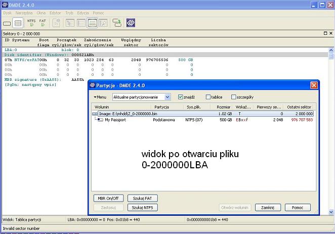Click the [PgDn: następny wpis] text

tap(30, 85)
